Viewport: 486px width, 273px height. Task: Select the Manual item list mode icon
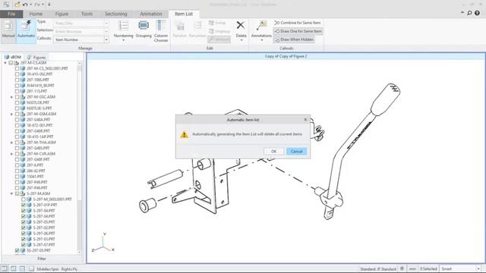click(8, 27)
